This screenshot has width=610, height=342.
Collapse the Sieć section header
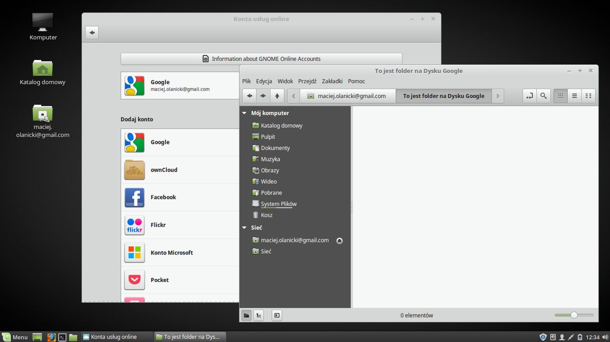(244, 228)
